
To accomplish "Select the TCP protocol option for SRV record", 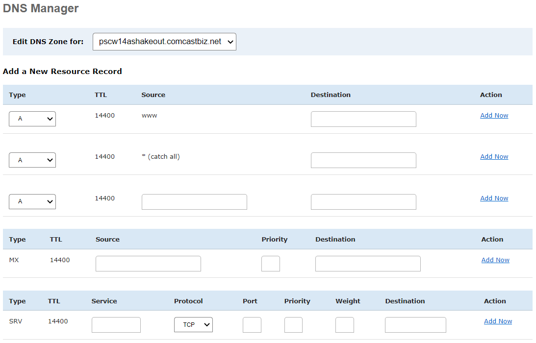I will [x=193, y=324].
